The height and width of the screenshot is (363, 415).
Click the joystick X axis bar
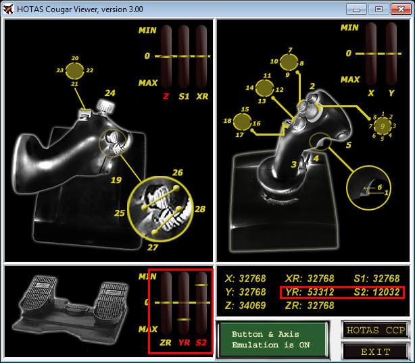pyautogui.click(x=372, y=53)
